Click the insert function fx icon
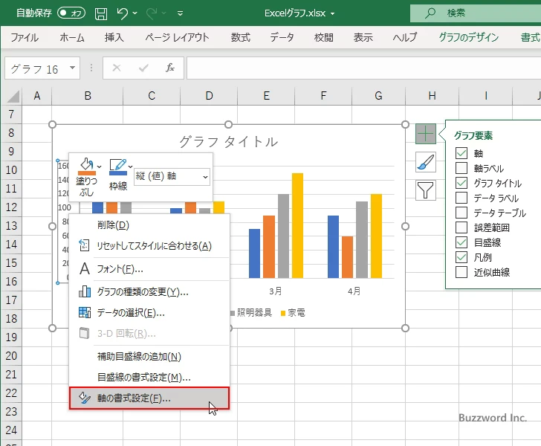 [x=169, y=68]
